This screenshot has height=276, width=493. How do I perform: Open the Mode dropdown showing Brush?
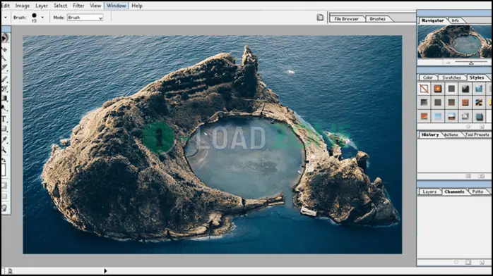[x=85, y=18]
